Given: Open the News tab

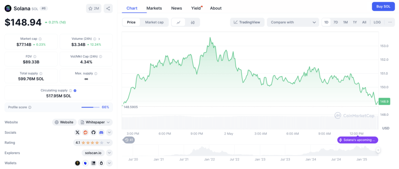Looking at the screenshot, I should [177, 8].
